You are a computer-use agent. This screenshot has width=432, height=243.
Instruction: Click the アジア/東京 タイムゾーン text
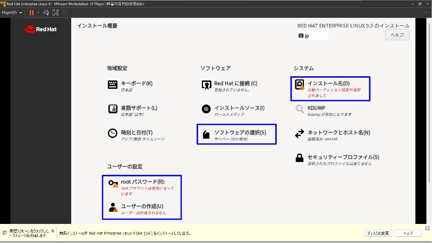pos(143,139)
